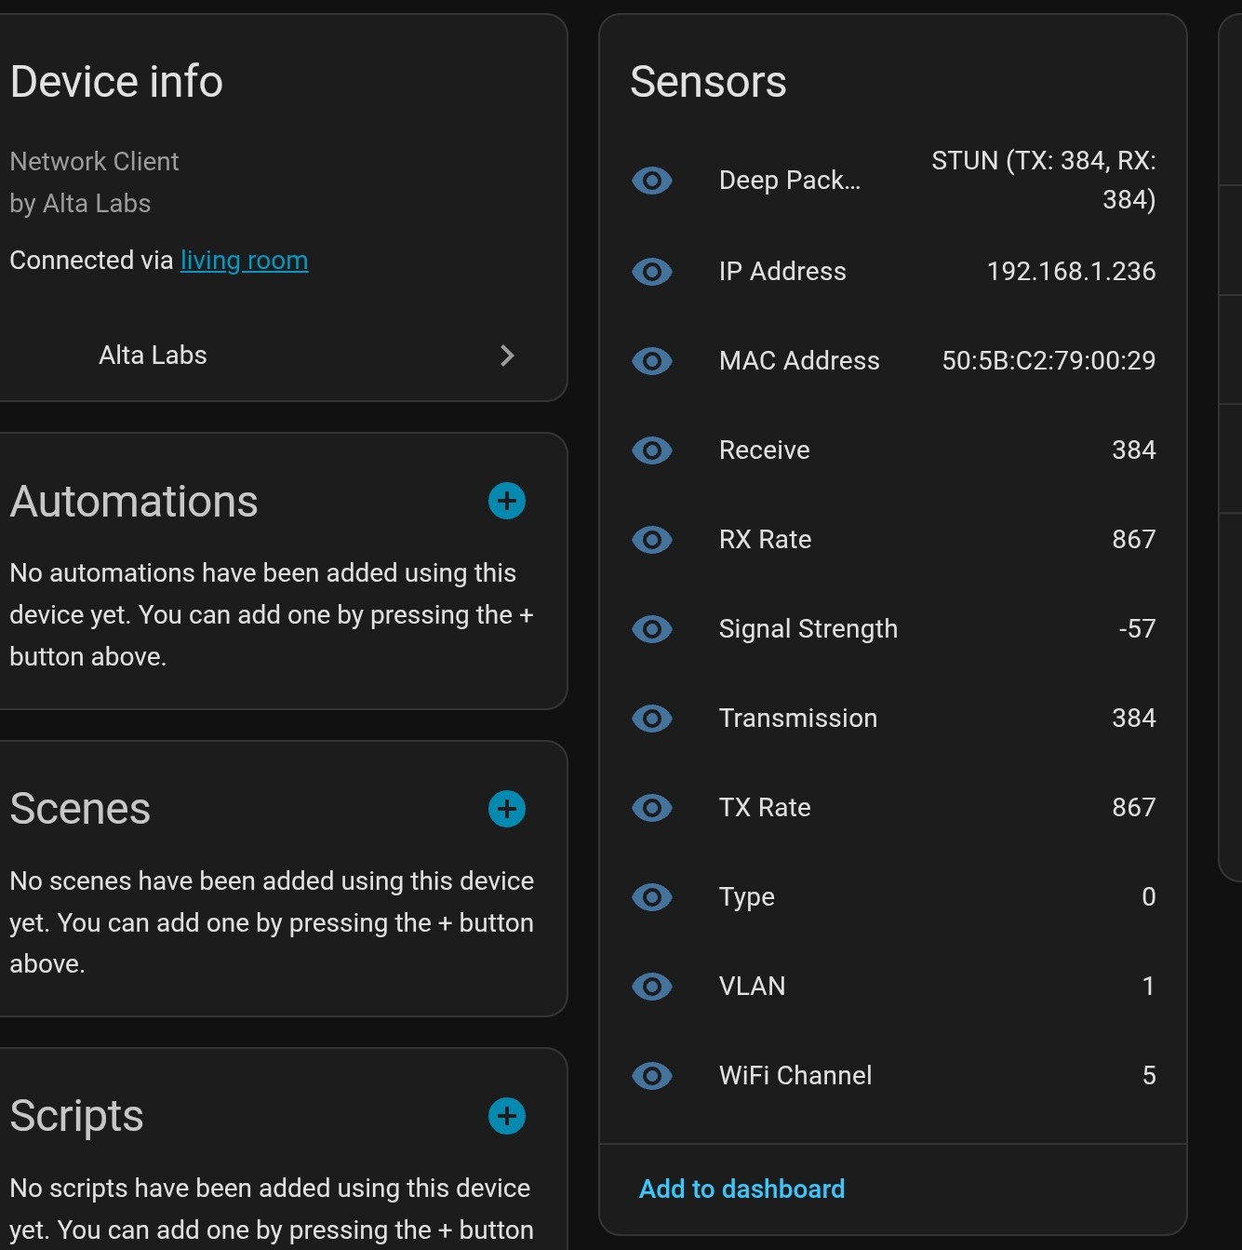
Task: Click the Signal Strength eye icon
Action: point(651,628)
